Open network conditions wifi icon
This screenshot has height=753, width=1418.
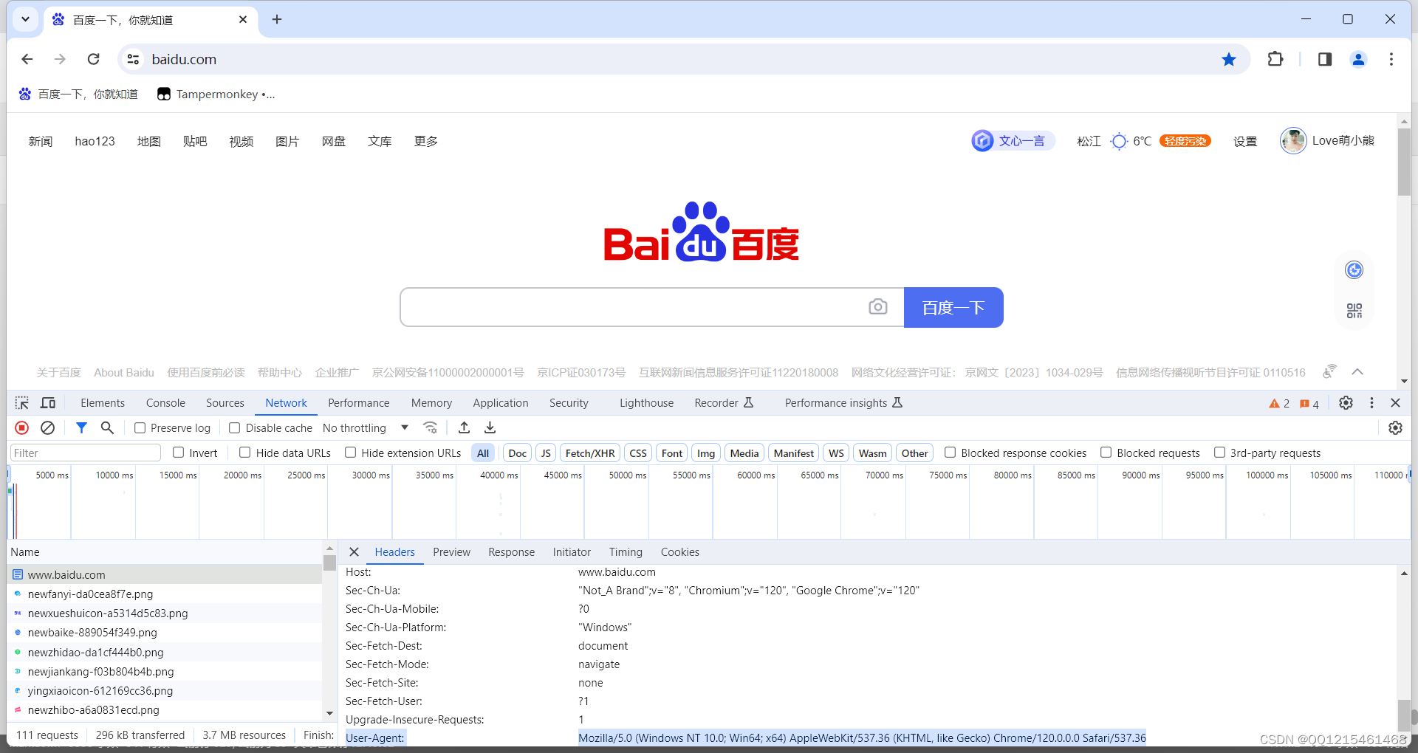(430, 427)
